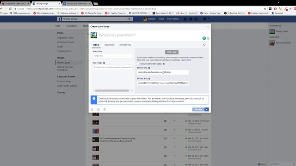Viewport: 296px width, 166px height.
Task: Open the help question mark icon
Action: (x=204, y=19)
